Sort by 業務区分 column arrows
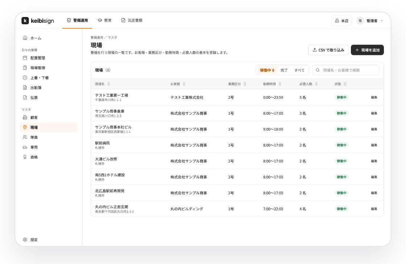 coord(245,84)
